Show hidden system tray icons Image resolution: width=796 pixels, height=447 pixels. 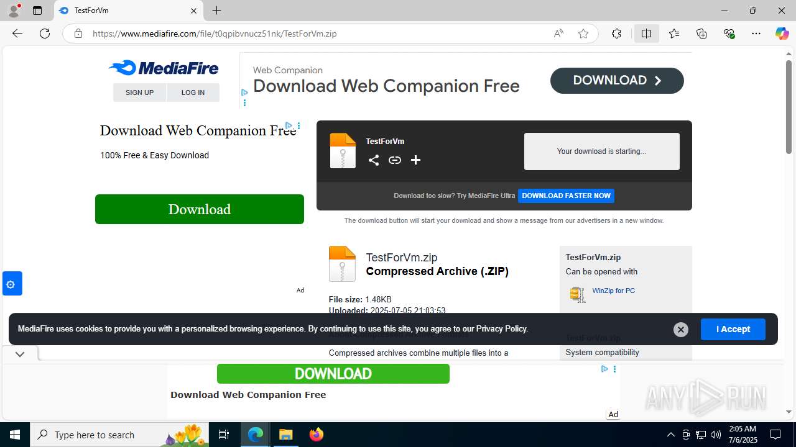[670, 435]
